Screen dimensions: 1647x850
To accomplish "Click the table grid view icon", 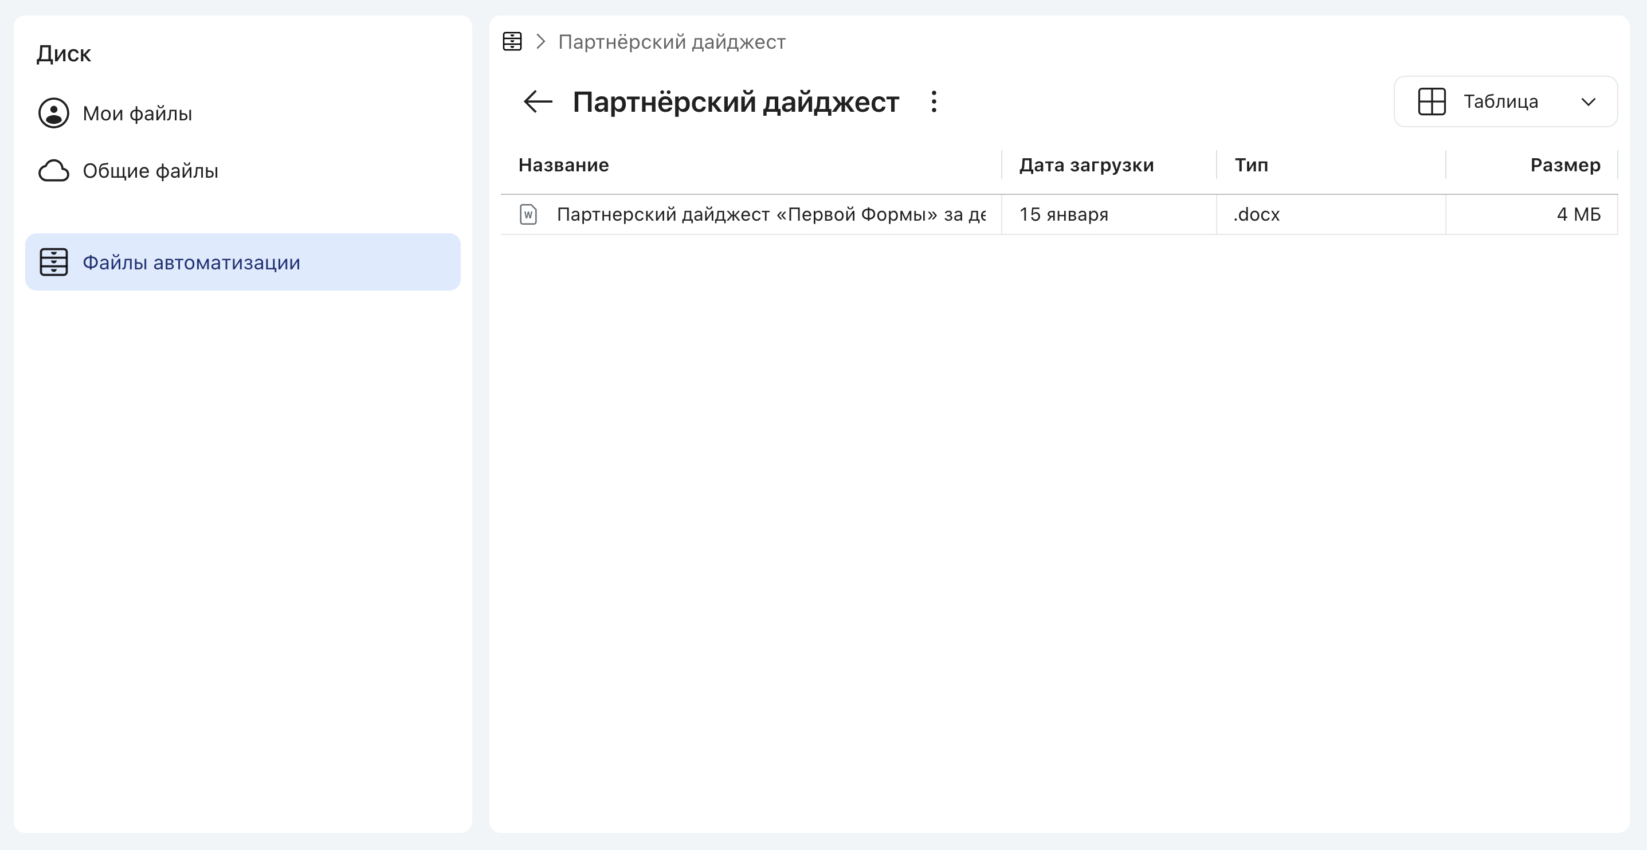I will [x=1432, y=101].
